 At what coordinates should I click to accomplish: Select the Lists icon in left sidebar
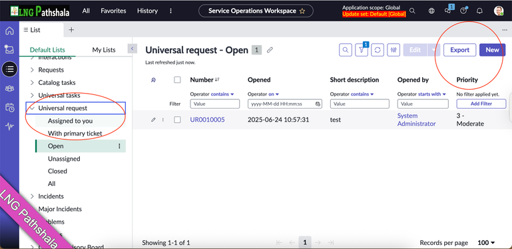point(9,69)
